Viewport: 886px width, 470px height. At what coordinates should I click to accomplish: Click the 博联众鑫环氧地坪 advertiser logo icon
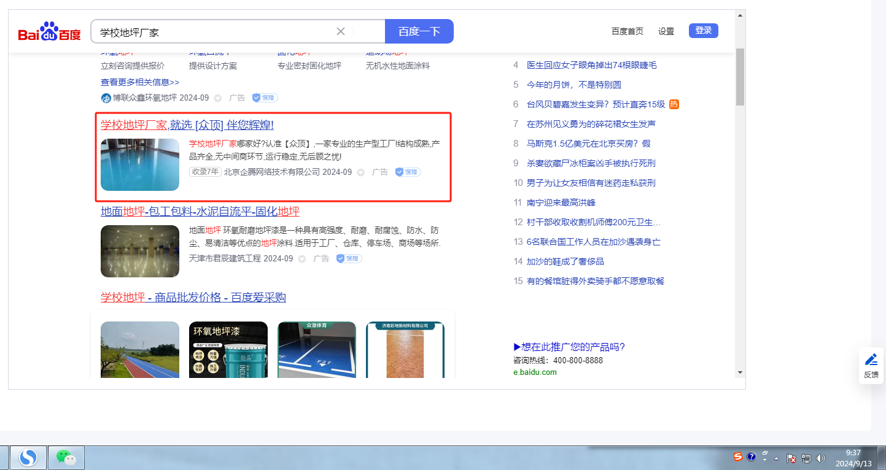(106, 98)
